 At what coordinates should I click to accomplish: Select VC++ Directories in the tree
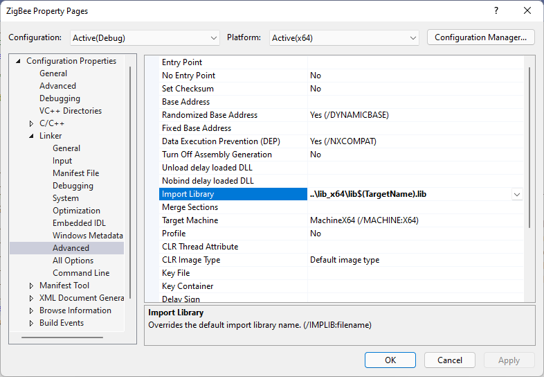click(71, 111)
